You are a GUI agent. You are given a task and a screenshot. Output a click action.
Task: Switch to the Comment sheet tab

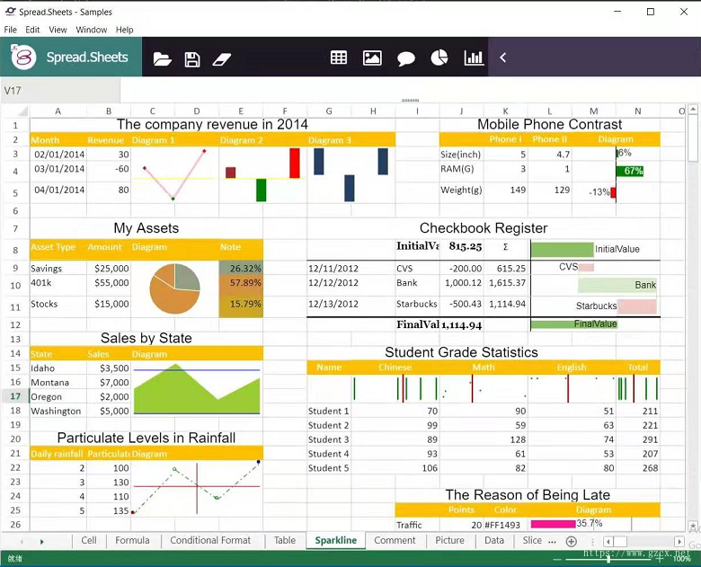point(395,540)
